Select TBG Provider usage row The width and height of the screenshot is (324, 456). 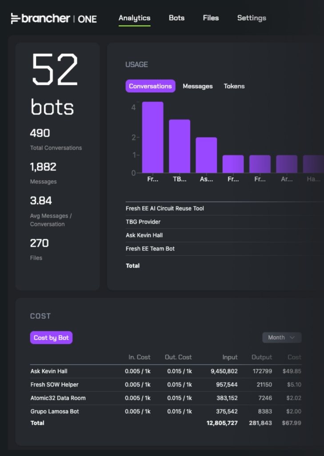click(x=225, y=222)
